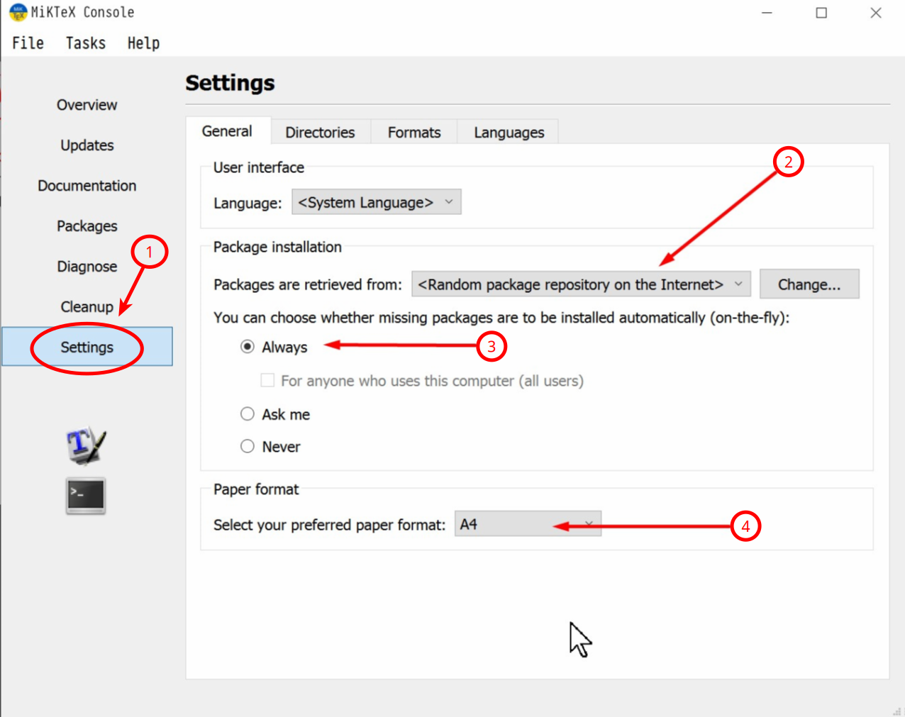Screen dimensions: 905x717
Task: Switch to the Languages tab
Action: tap(509, 133)
